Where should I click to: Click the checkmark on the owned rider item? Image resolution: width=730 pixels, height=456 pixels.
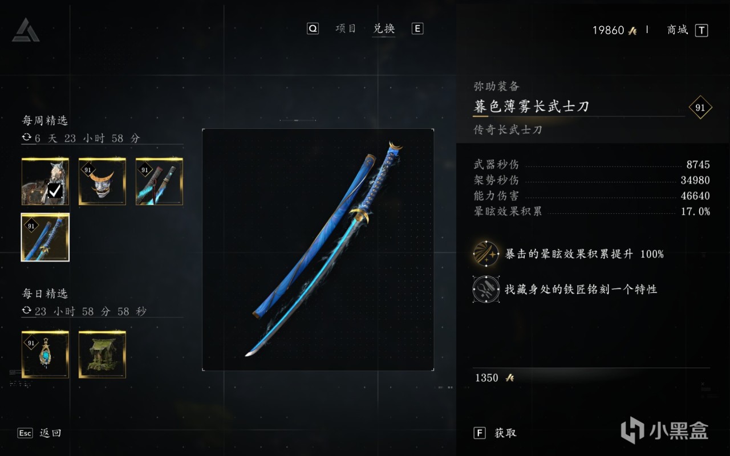pyautogui.click(x=55, y=190)
